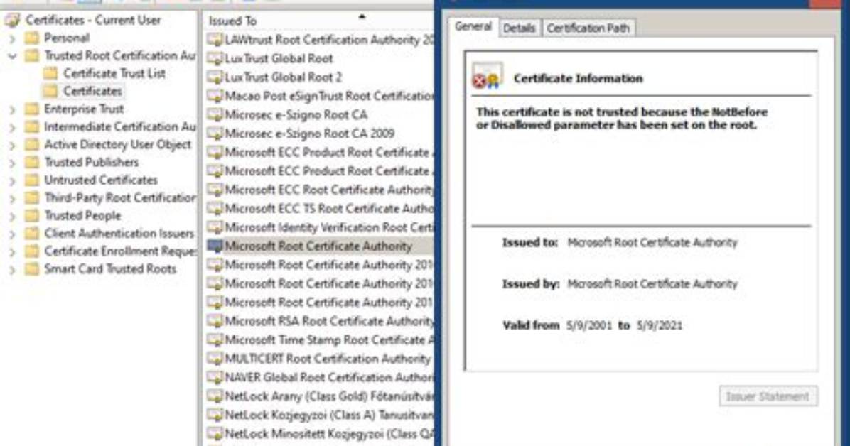
Task: Click the Microsoft ECC TS Root icon
Action: click(215, 209)
